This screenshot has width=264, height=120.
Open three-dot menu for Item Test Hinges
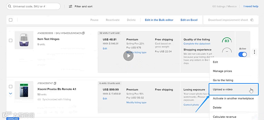pos(254,52)
